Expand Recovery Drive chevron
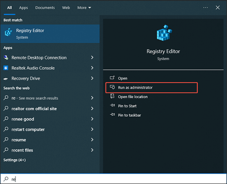This screenshot has height=184, width=227. click(x=92, y=78)
